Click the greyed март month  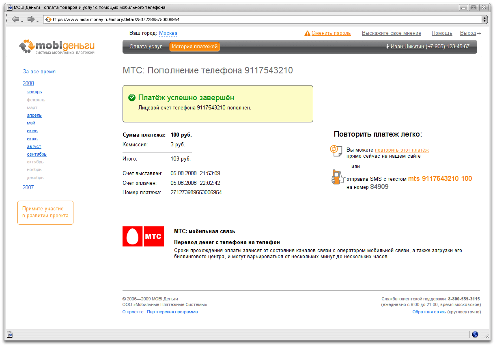pos(32,108)
